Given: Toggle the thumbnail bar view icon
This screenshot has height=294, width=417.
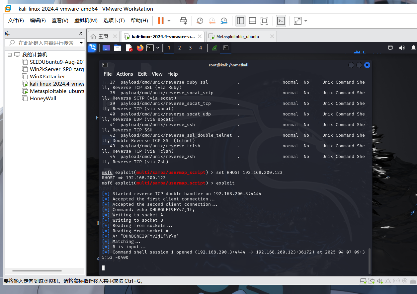Looking at the screenshot, I should tap(252, 21).
